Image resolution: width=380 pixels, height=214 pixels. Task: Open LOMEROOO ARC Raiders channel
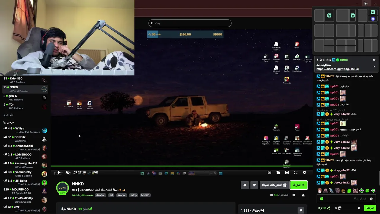pos(25,156)
